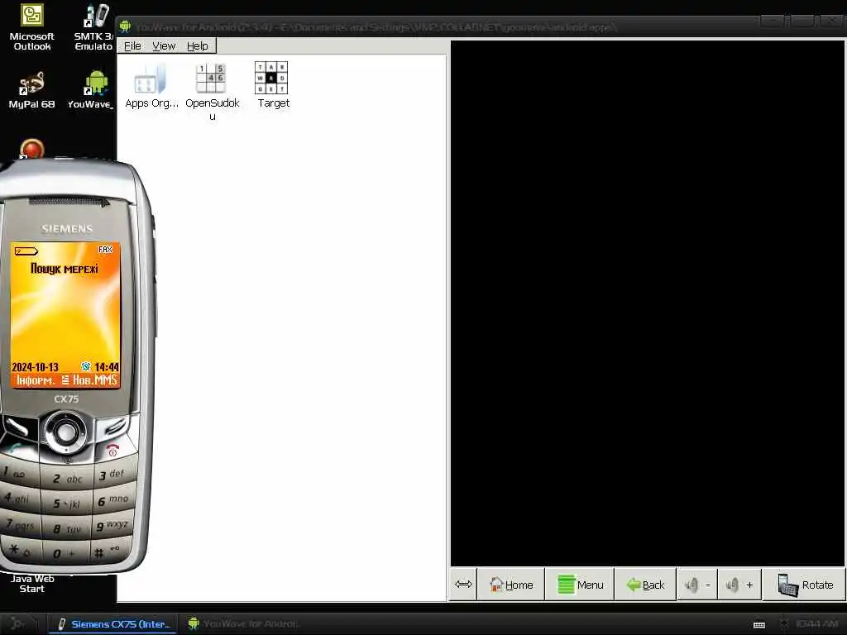The width and height of the screenshot is (847, 635).
Task: Click the red end-call key on Siemens phone
Action: pos(112,449)
